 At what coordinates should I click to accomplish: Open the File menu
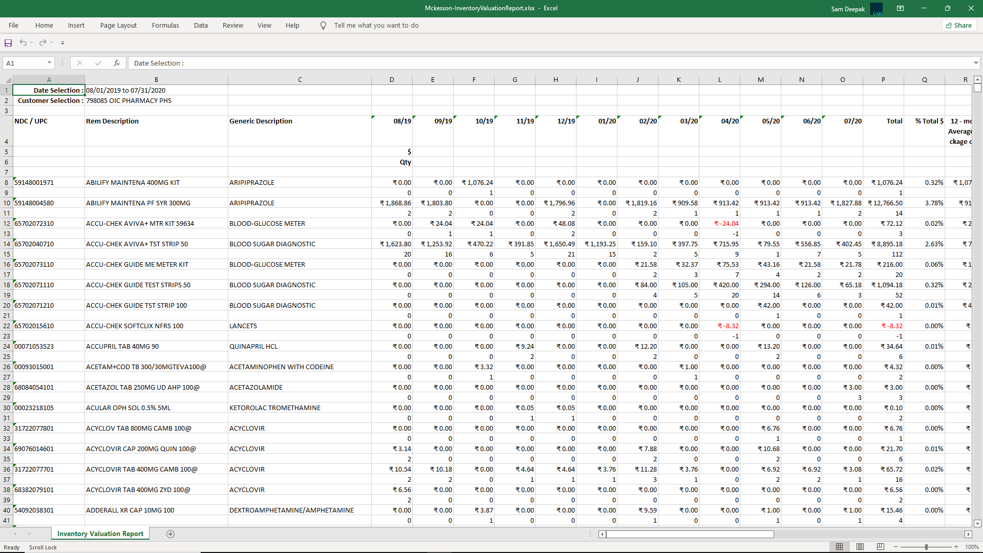(14, 26)
